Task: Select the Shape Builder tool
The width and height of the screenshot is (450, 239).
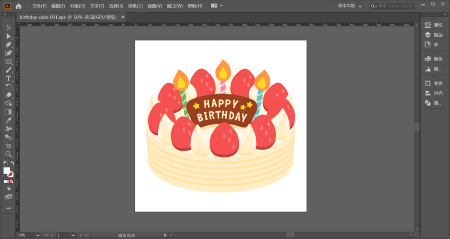Action: pyautogui.click(x=8, y=104)
